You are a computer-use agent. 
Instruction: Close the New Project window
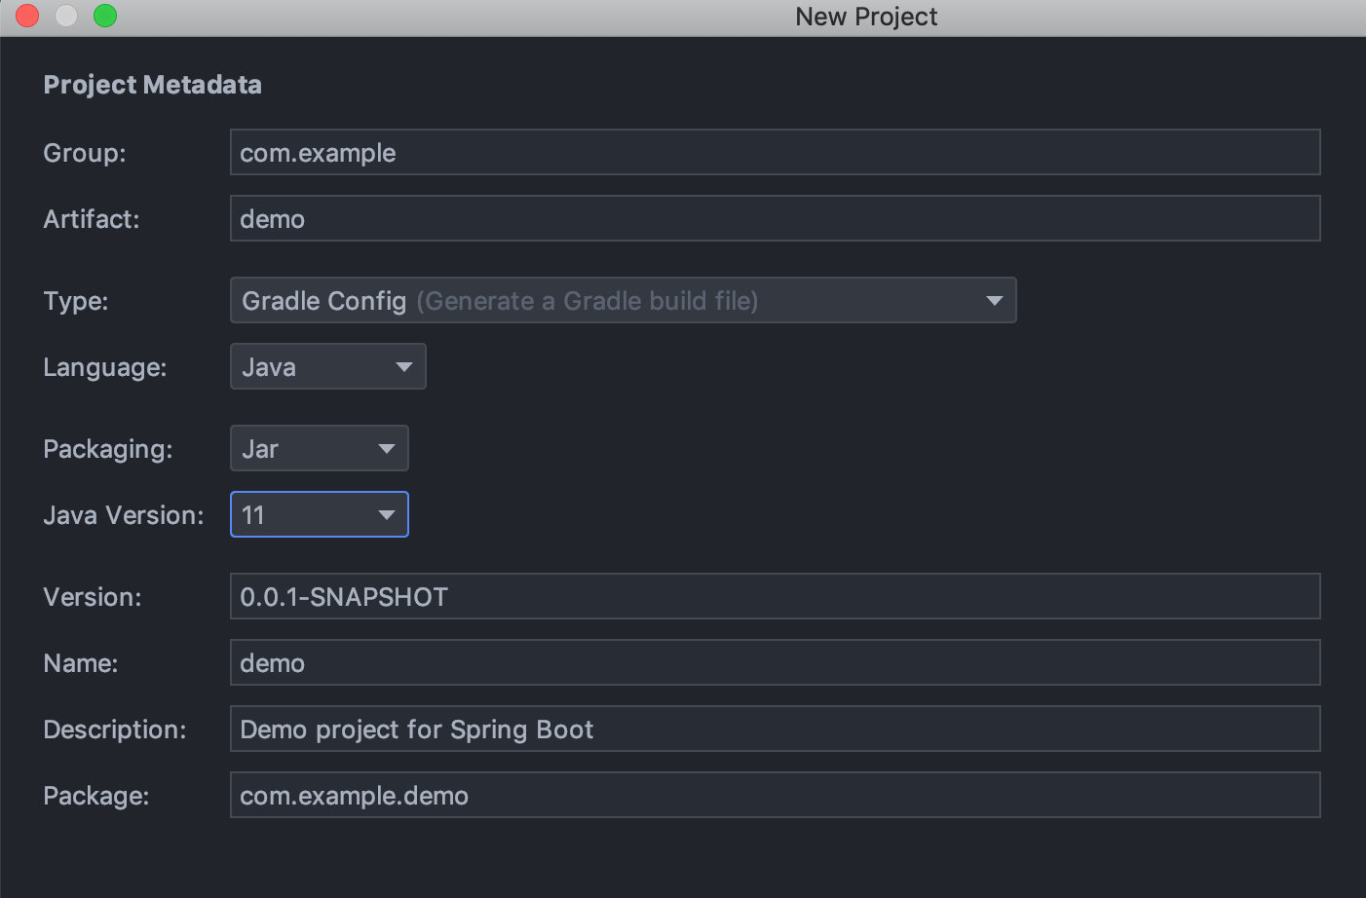click(x=27, y=16)
